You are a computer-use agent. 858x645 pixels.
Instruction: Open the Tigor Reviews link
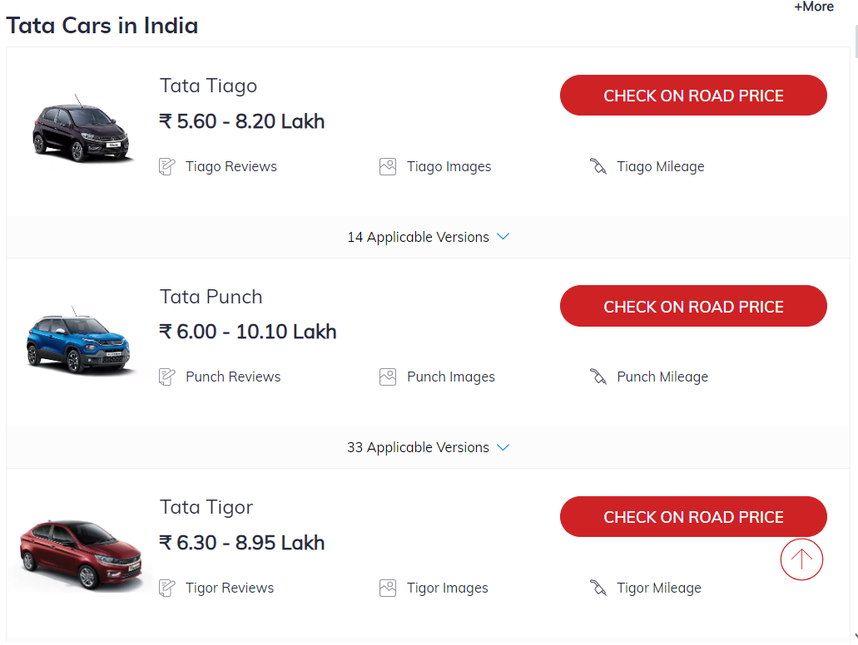[229, 588]
